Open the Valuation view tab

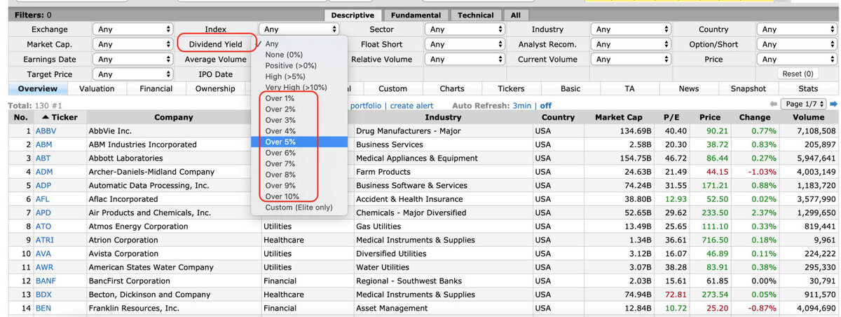click(x=97, y=89)
